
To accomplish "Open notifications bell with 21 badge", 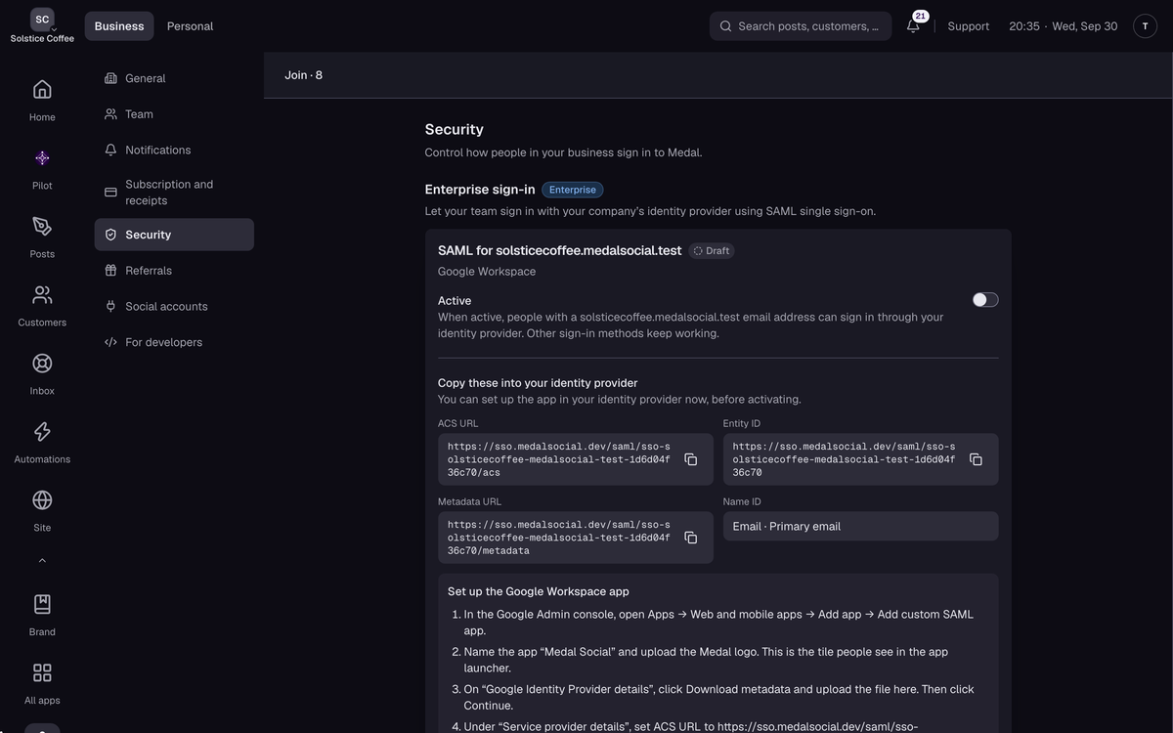I will (914, 26).
